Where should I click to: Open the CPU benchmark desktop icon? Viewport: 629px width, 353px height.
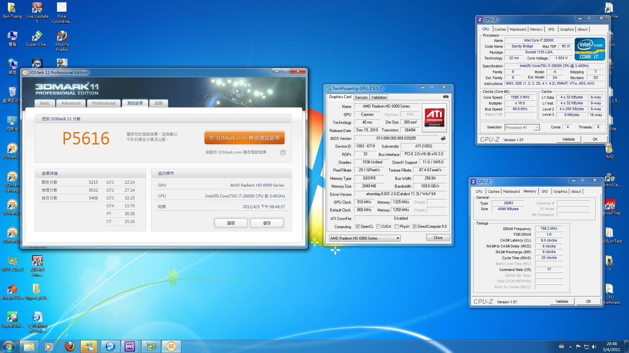click(610, 294)
